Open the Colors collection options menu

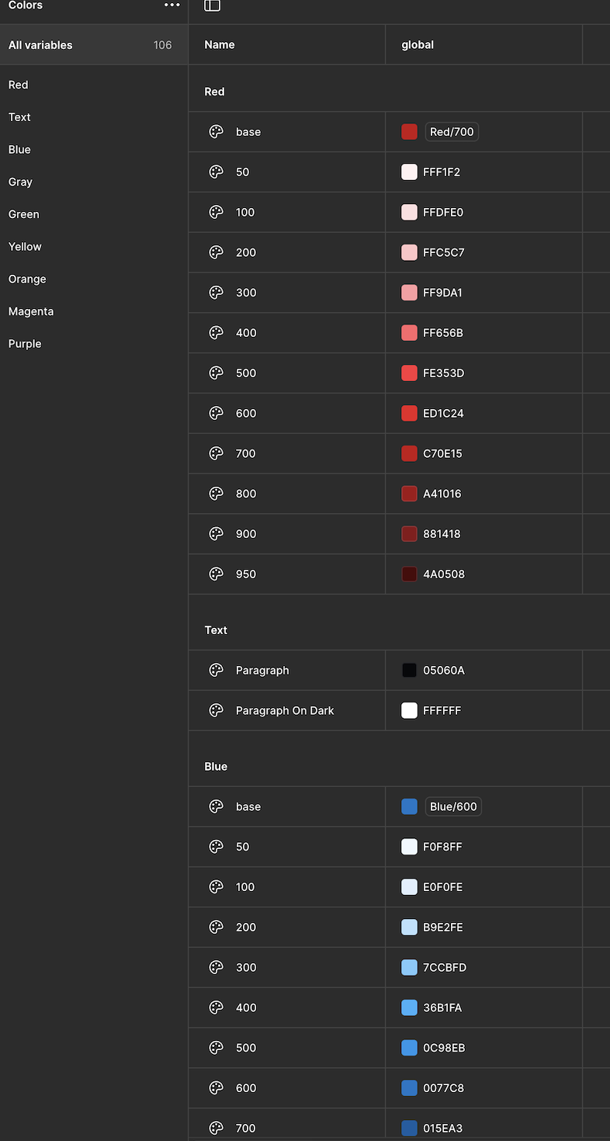[x=172, y=5]
